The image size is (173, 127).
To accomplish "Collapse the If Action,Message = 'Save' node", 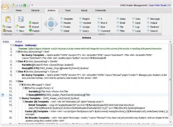I will coord(20,85).
